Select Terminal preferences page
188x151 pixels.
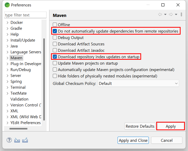[x=18, y=87]
